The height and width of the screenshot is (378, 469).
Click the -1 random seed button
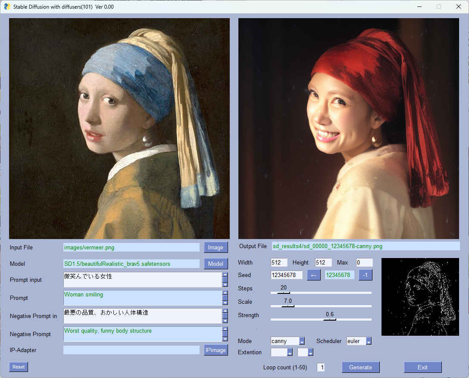(x=365, y=275)
